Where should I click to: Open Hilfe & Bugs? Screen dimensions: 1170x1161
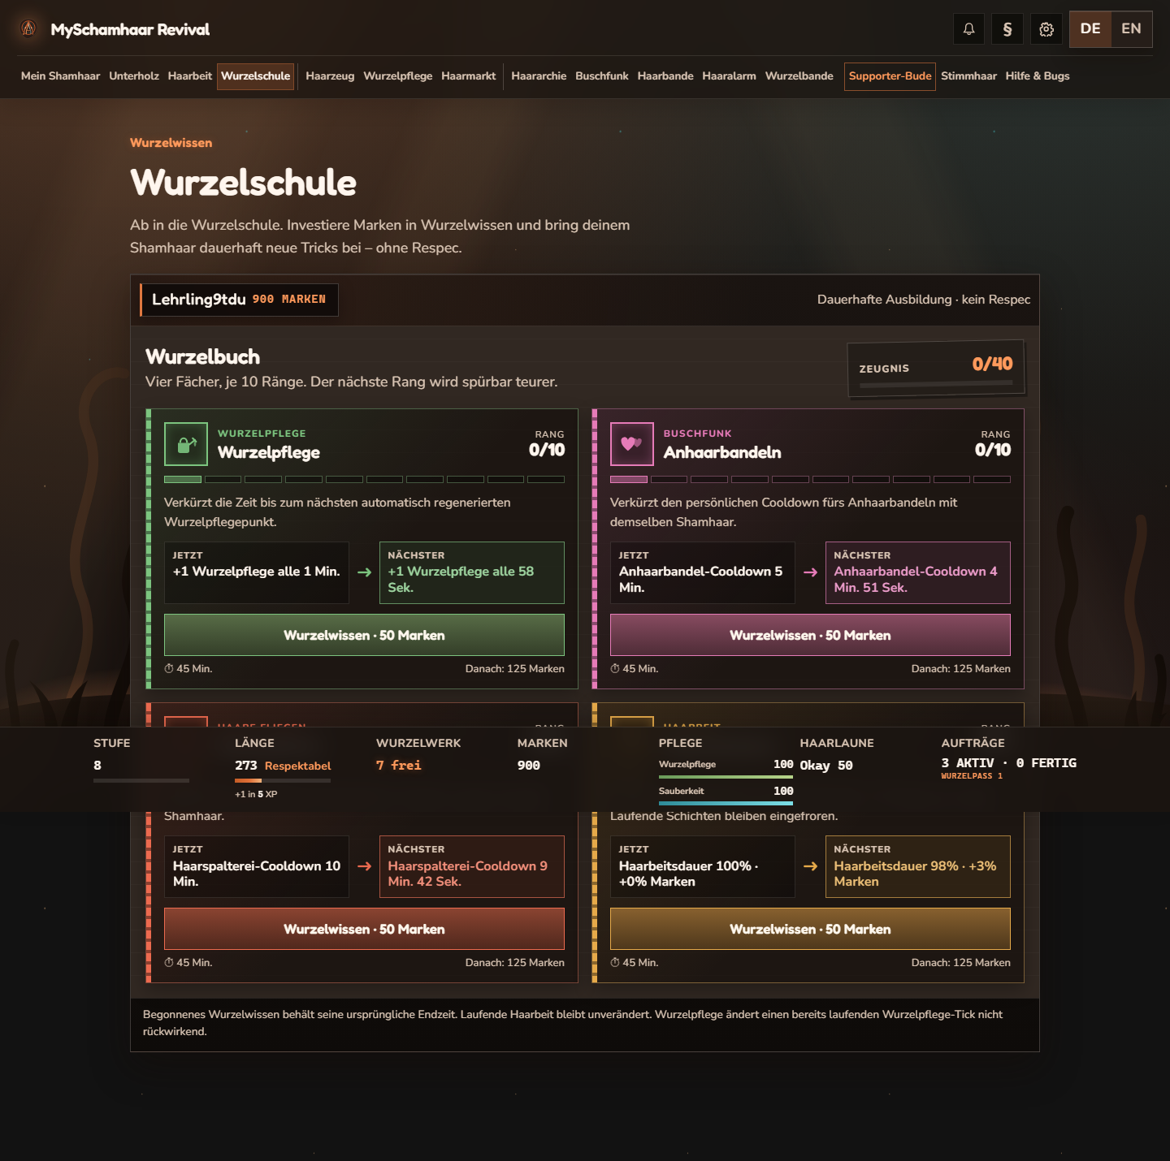point(1038,76)
